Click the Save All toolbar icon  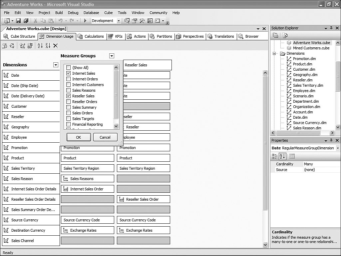point(26,21)
